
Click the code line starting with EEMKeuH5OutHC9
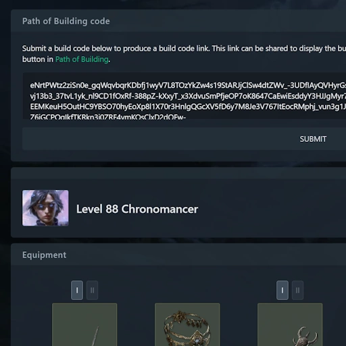[188, 107]
